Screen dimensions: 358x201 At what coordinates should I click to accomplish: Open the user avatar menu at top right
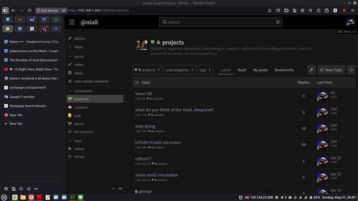click(350, 22)
